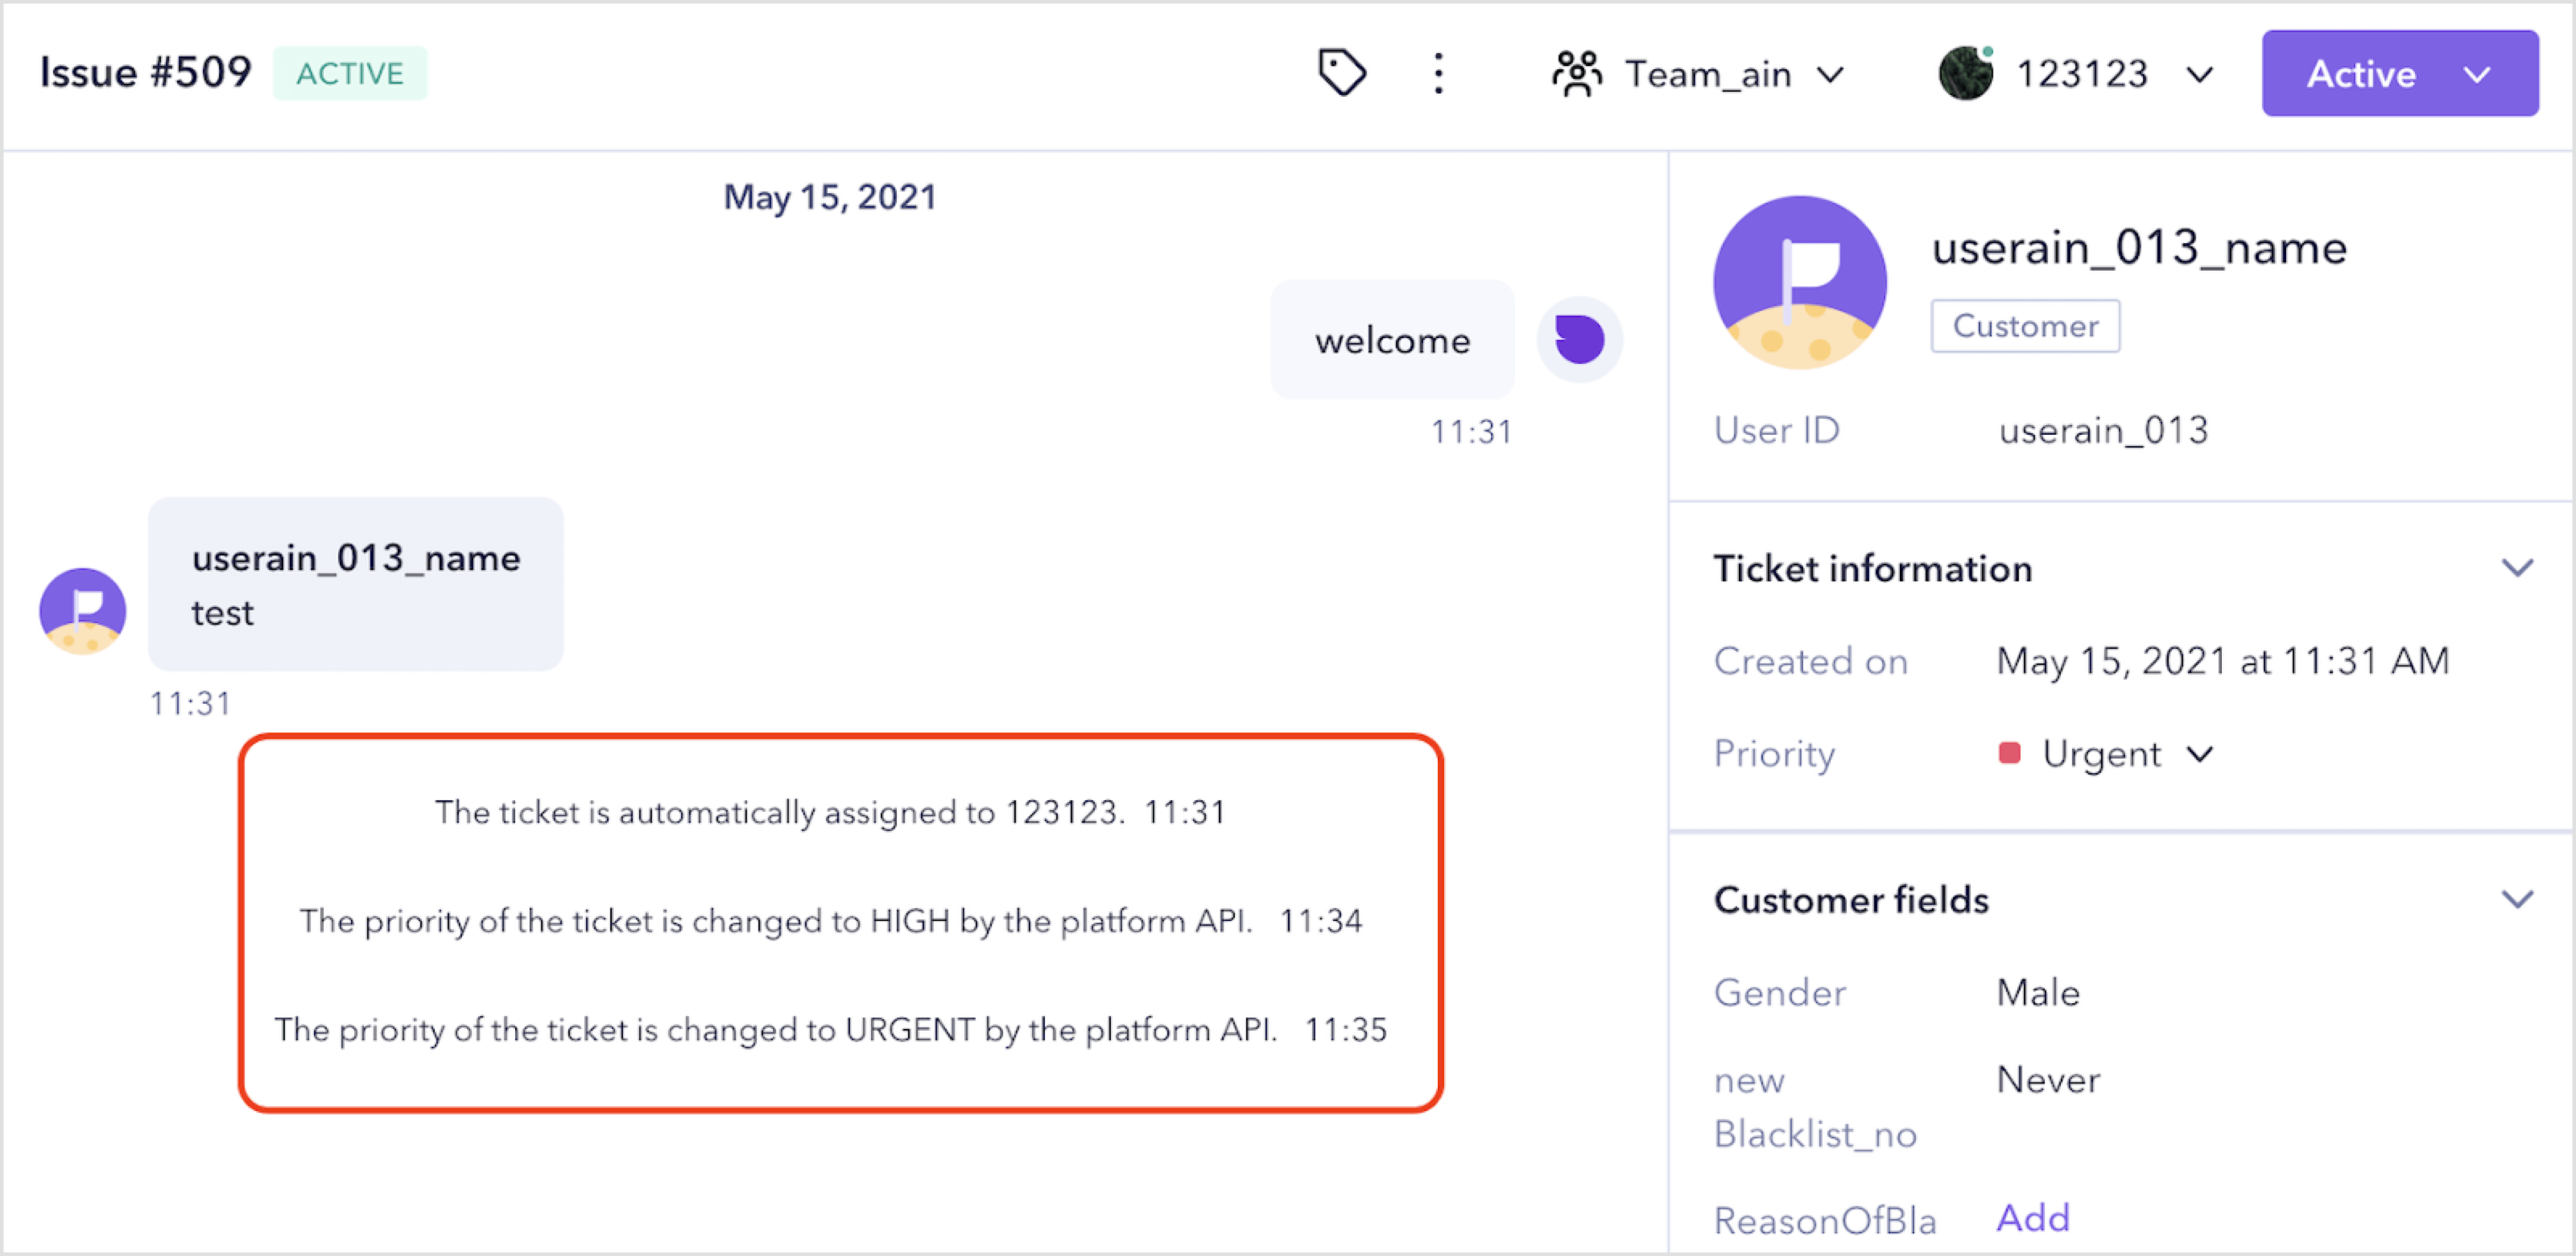This screenshot has width=2576, height=1256.
Task: Click the Add link for ReasonOfBla
Action: [x=2033, y=1218]
